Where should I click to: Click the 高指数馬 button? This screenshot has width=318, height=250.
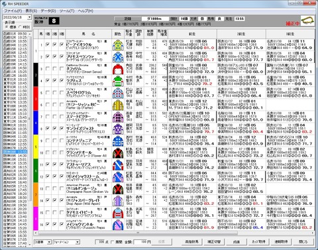(x=191, y=242)
